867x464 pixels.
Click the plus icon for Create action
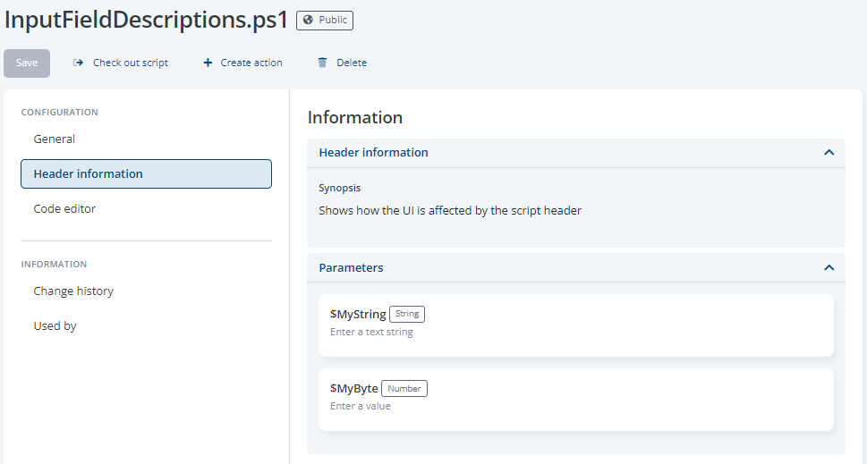[x=208, y=63]
